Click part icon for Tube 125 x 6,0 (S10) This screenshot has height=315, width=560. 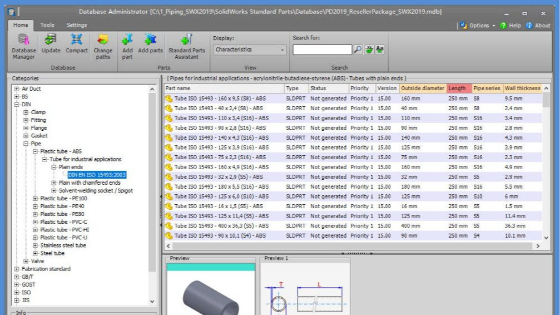point(169,196)
